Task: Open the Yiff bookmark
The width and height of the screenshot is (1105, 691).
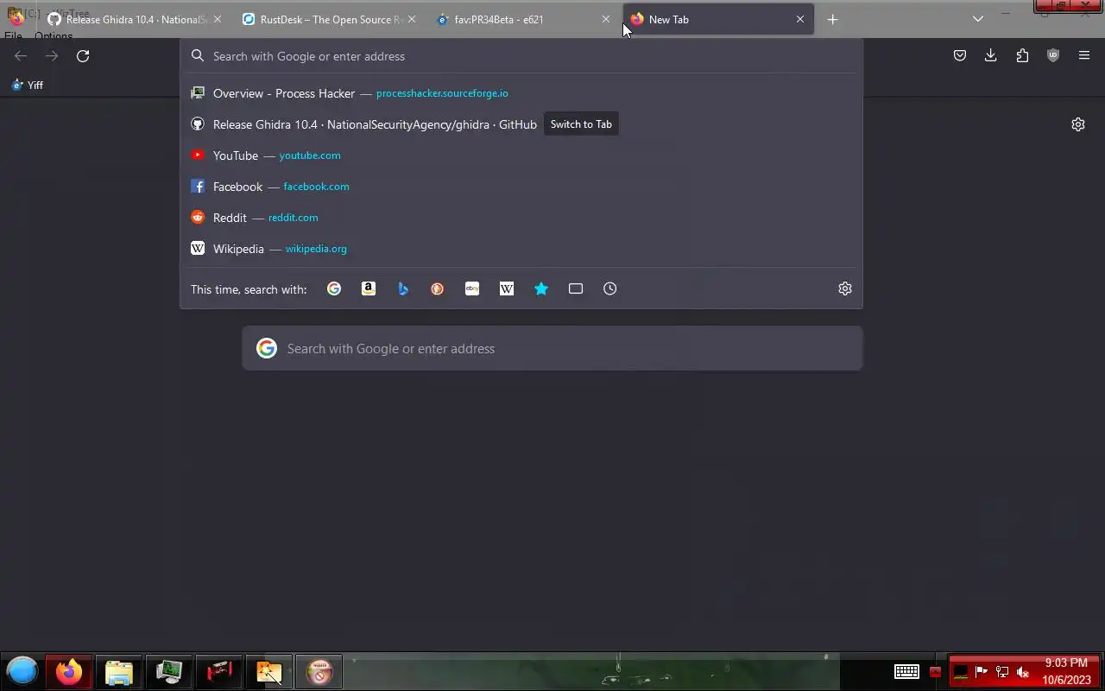Action: [28, 86]
